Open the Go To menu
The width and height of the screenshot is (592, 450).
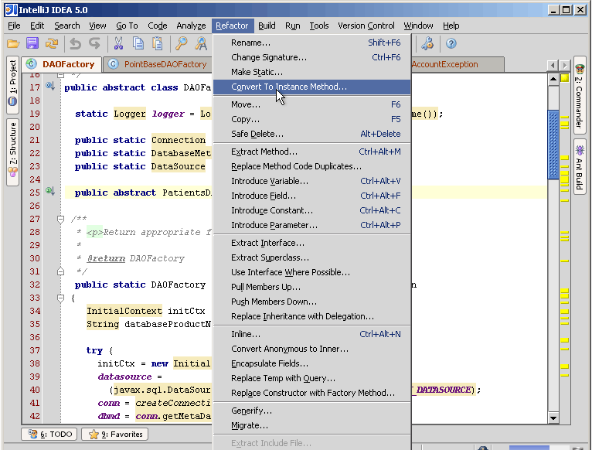[x=127, y=26]
